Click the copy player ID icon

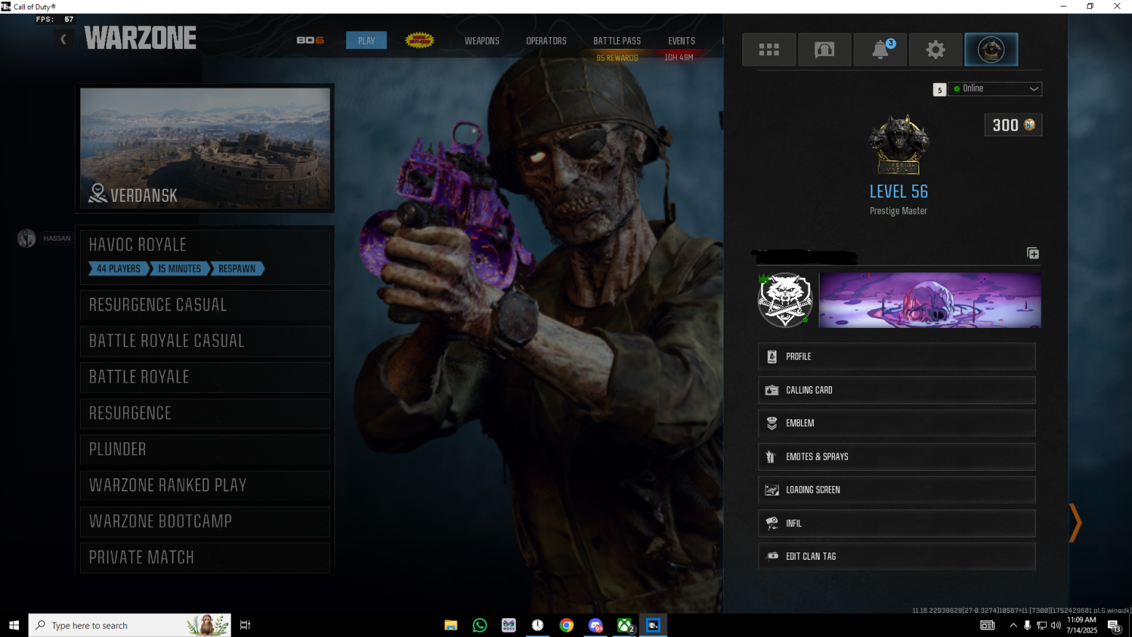pyautogui.click(x=1032, y=253)
